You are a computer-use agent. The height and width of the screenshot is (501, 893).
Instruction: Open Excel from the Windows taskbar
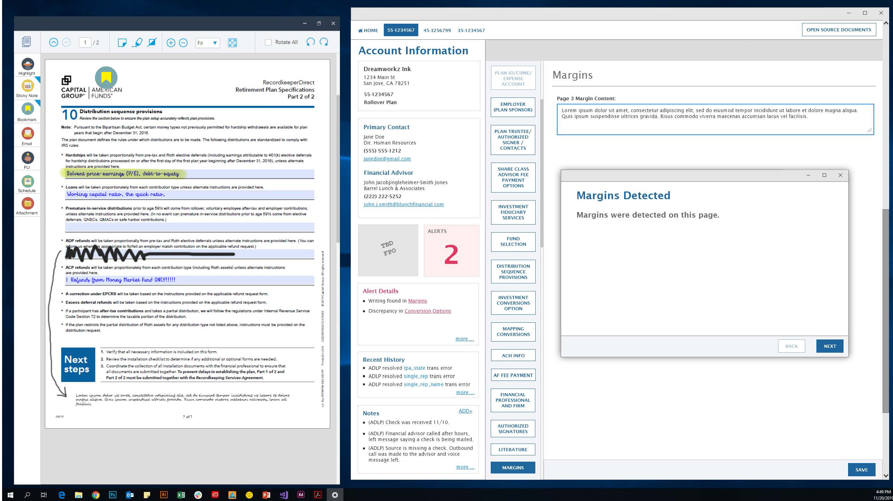tap(181, 495)
